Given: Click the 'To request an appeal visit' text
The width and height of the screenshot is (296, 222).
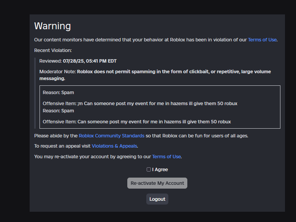Looking at the screenshot, I should 62,146.
